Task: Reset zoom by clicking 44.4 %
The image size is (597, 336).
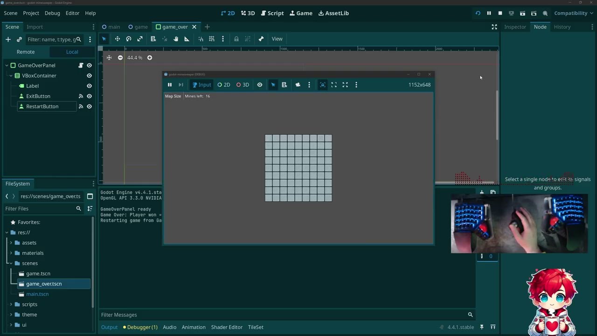Action: pos(135,57)
